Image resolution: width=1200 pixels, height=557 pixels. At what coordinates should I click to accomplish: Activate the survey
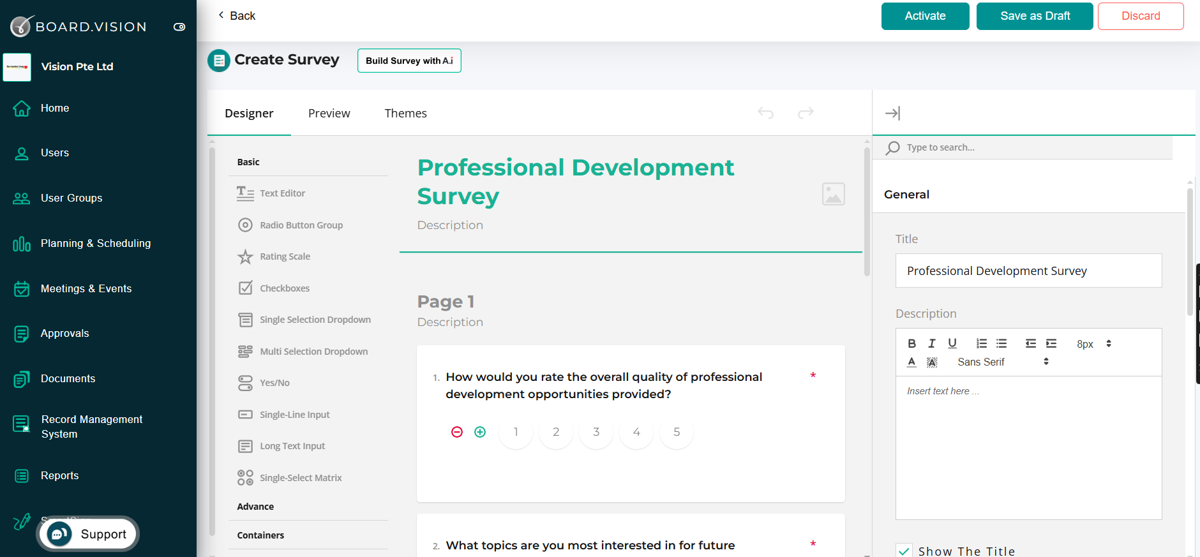pos(925,16)
